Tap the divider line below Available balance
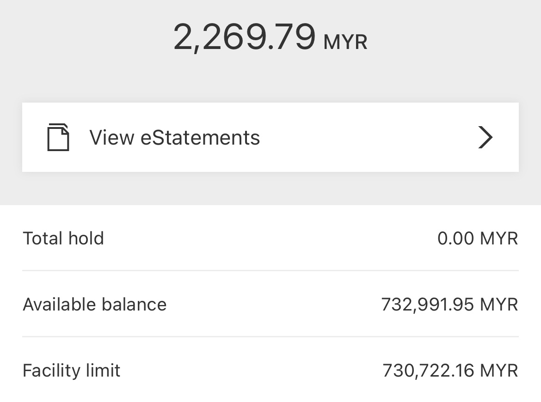The height and width of the screenshot is (402, 541). coord(270,336)
